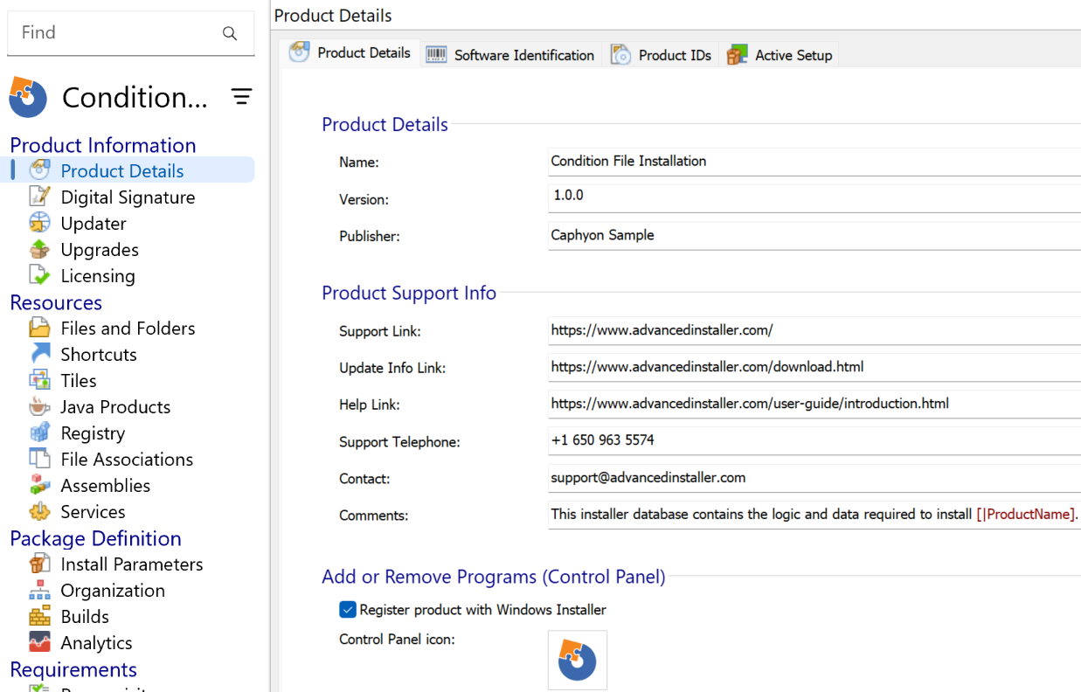Click the Files and Folders folder icon
The width and height of the screenshot is (1081, 692).
click(x=39, y=328)
